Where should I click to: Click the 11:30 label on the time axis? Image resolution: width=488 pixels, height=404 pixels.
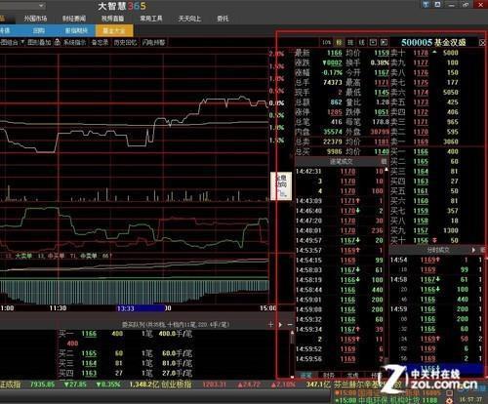pos(58,308)
